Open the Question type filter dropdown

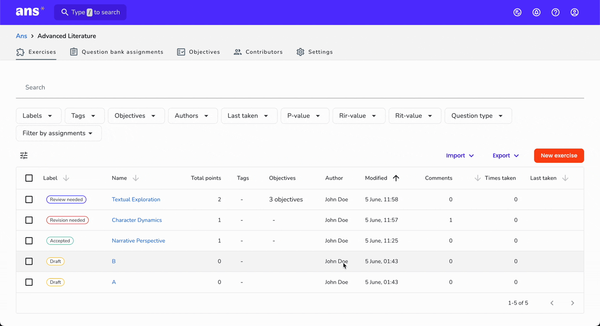tap(478, 116)
